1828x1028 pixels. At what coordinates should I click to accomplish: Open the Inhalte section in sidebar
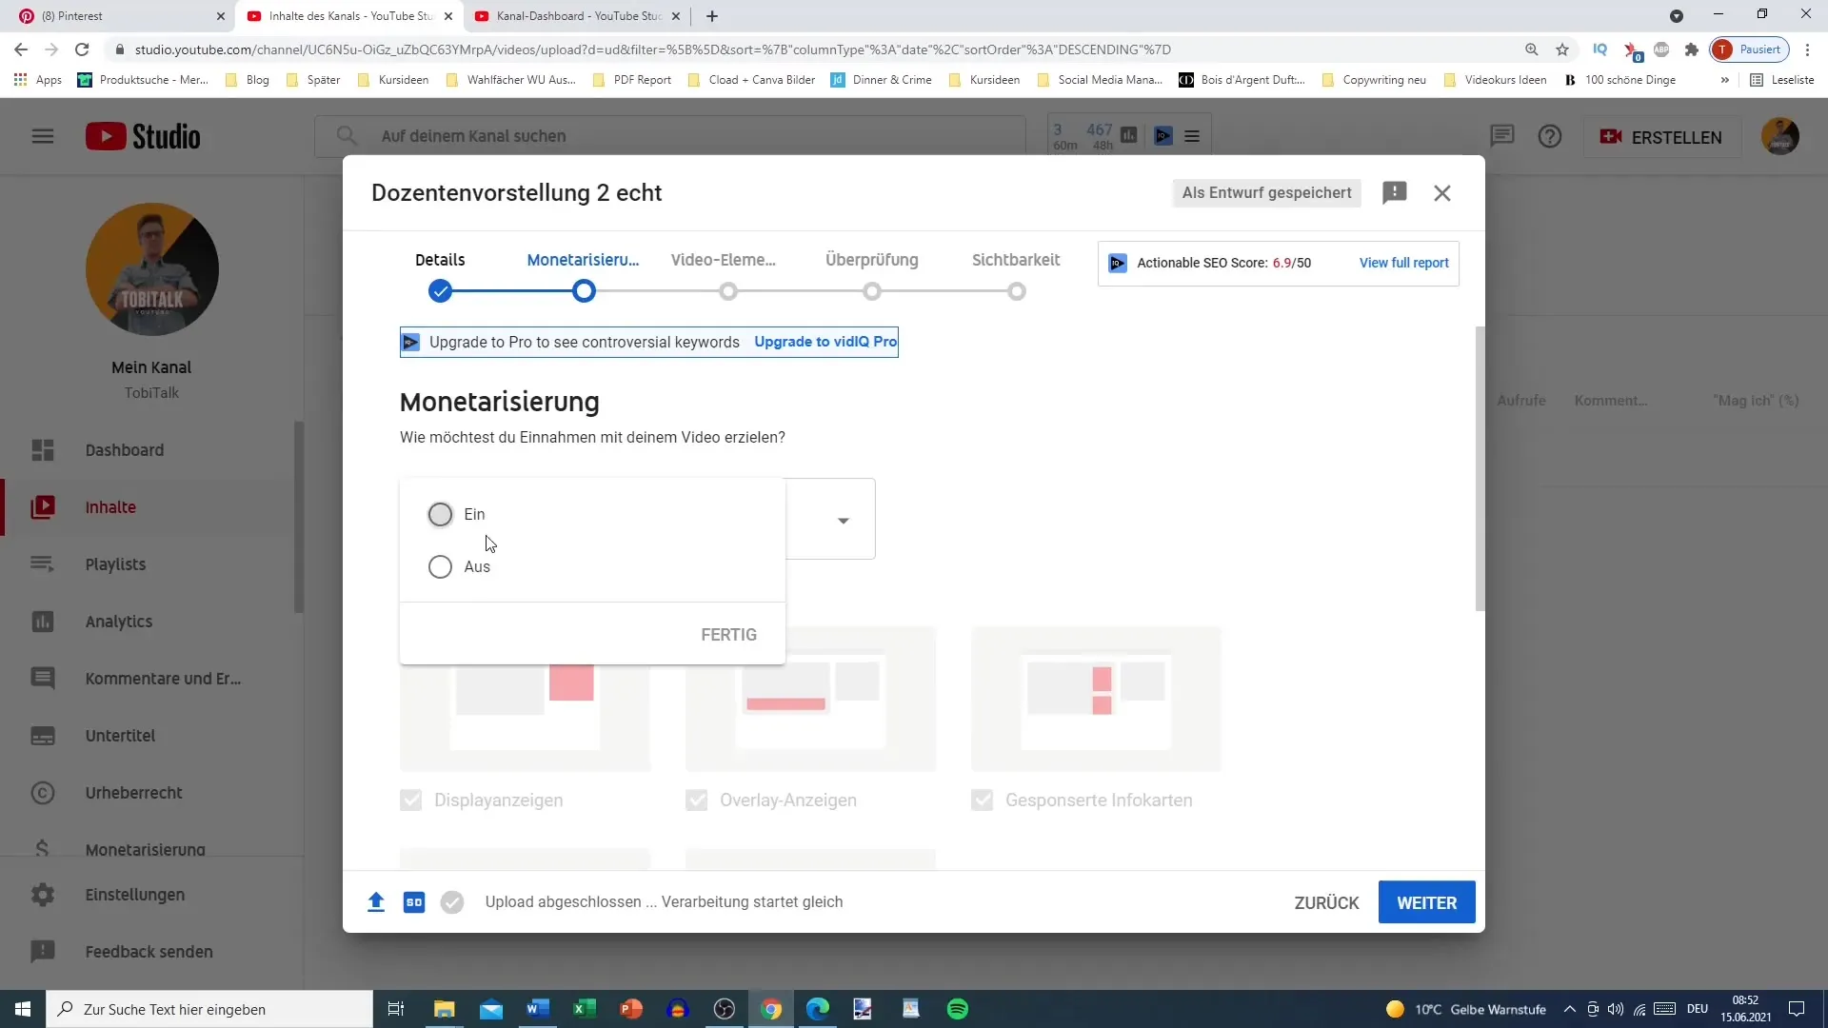coord(110,507)
